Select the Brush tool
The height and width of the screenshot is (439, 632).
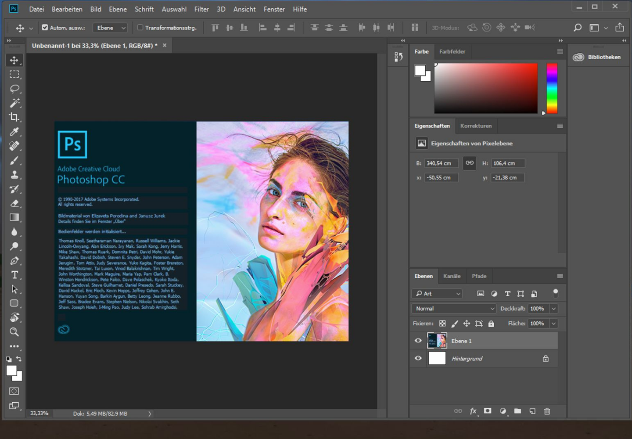pos(14,160)
